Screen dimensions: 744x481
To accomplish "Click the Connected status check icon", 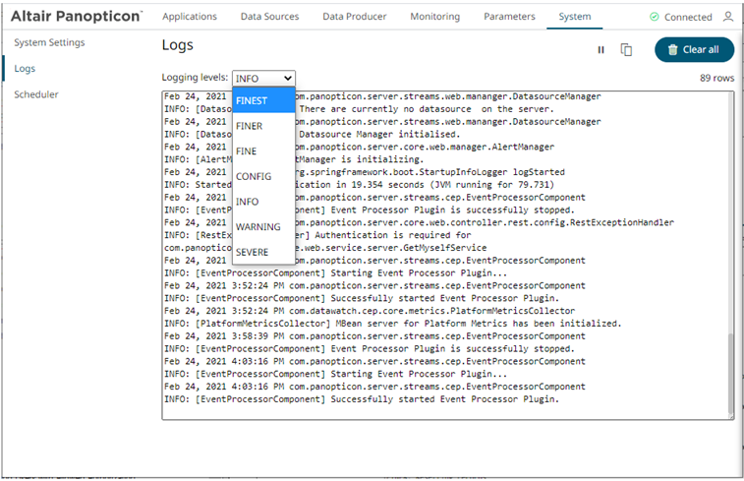I will tap(655, 17).
